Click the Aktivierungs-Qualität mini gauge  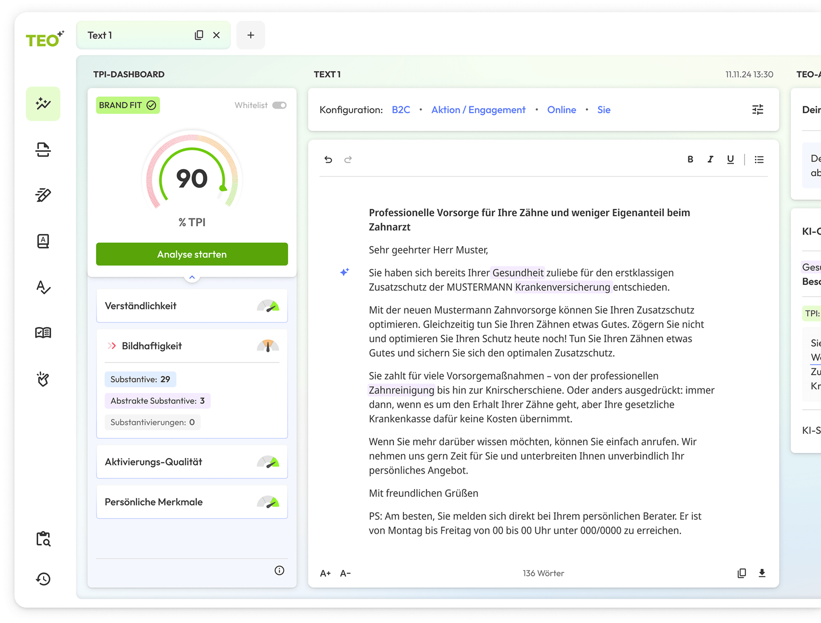(268, 462)
